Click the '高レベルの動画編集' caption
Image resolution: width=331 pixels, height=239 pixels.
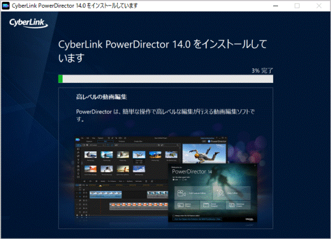point(101,97)
